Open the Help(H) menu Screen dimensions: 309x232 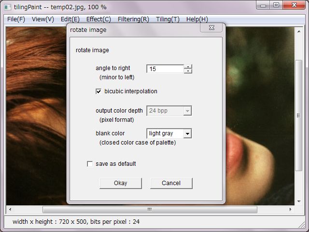(197, 19)
